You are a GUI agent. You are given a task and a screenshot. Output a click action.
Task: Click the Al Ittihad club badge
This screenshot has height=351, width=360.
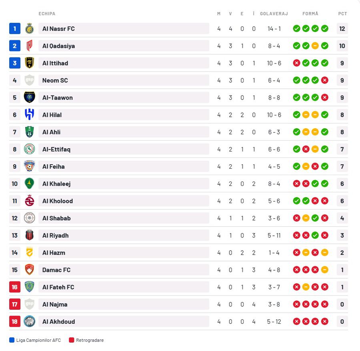[x=29, y=63]
